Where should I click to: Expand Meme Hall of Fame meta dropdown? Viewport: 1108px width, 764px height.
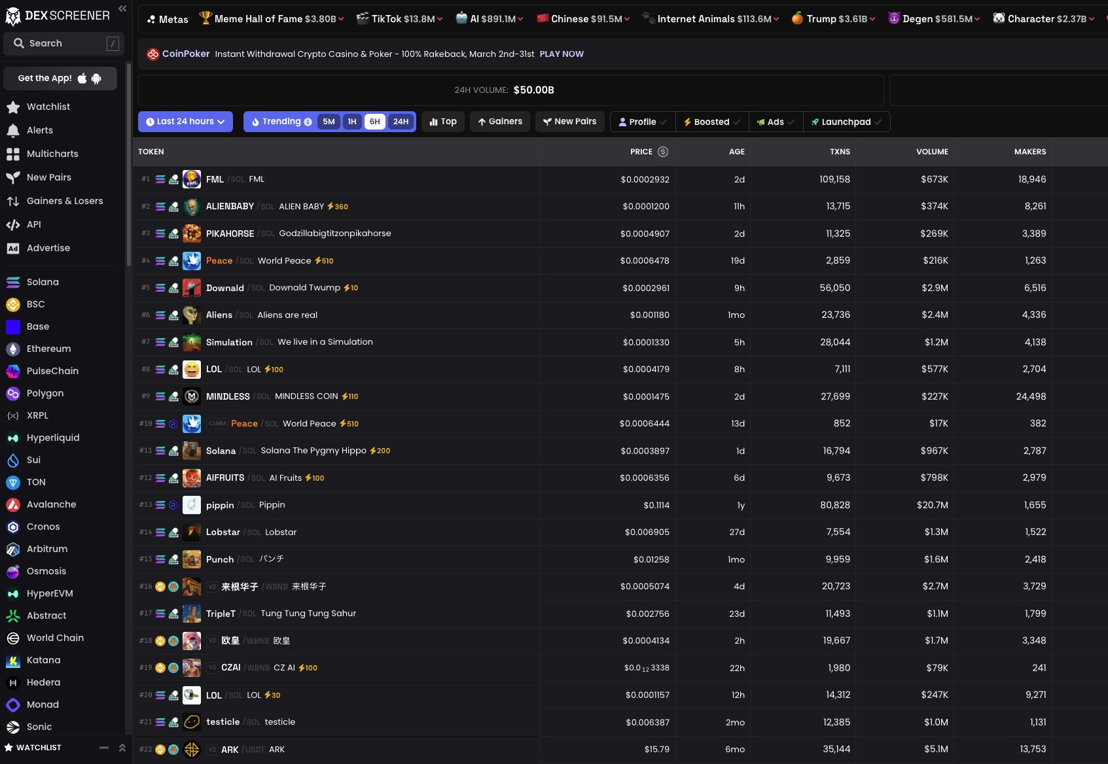pos(341,19)
